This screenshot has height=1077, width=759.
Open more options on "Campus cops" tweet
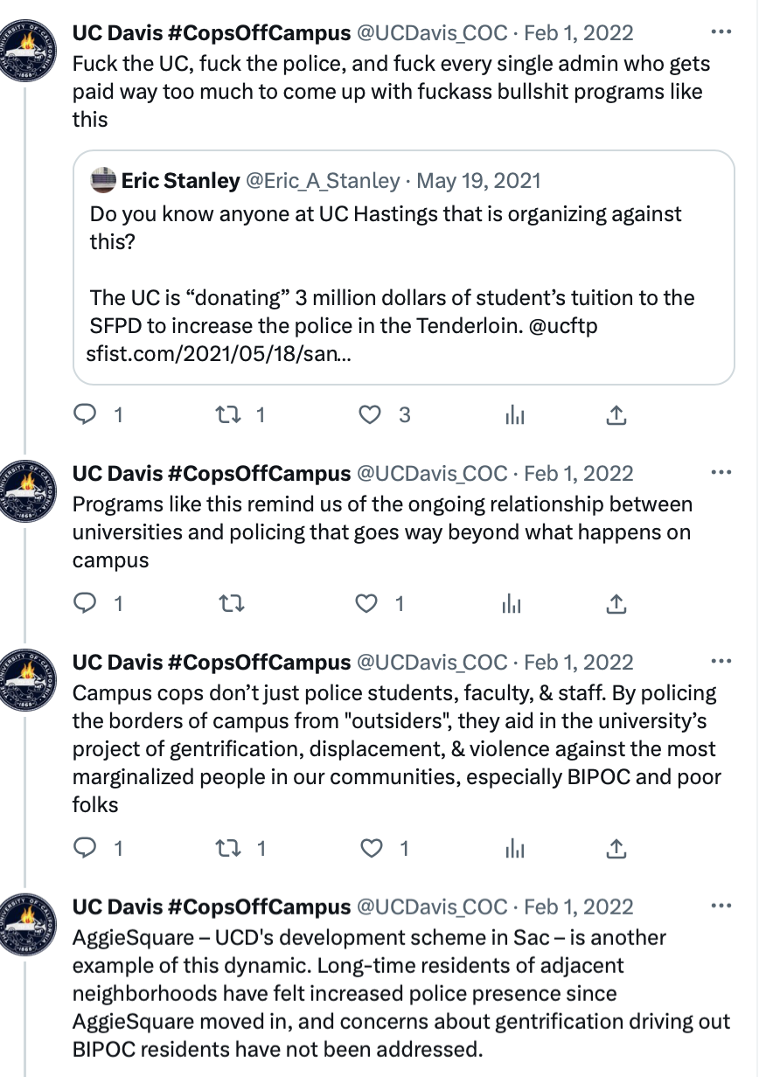[721, 662]
